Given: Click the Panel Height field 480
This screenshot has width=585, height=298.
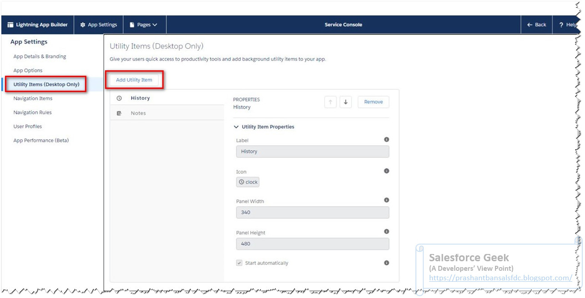Looking at the screenshot, I should coord(313,244).
